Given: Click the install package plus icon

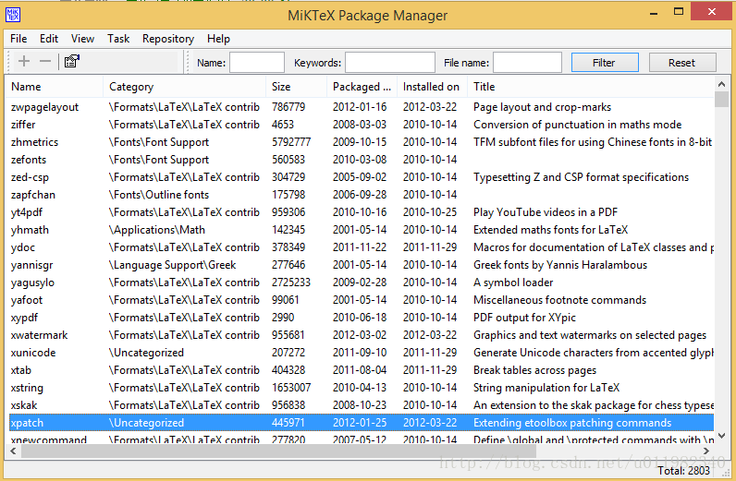Looking at the screenshot, I should pos(24,61).
